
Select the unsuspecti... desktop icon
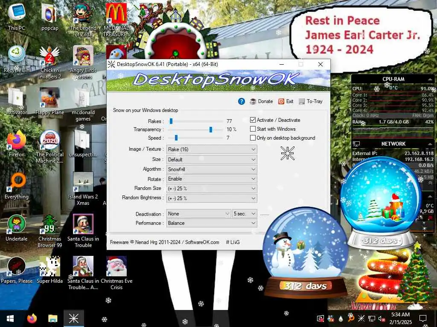point(83,144)
